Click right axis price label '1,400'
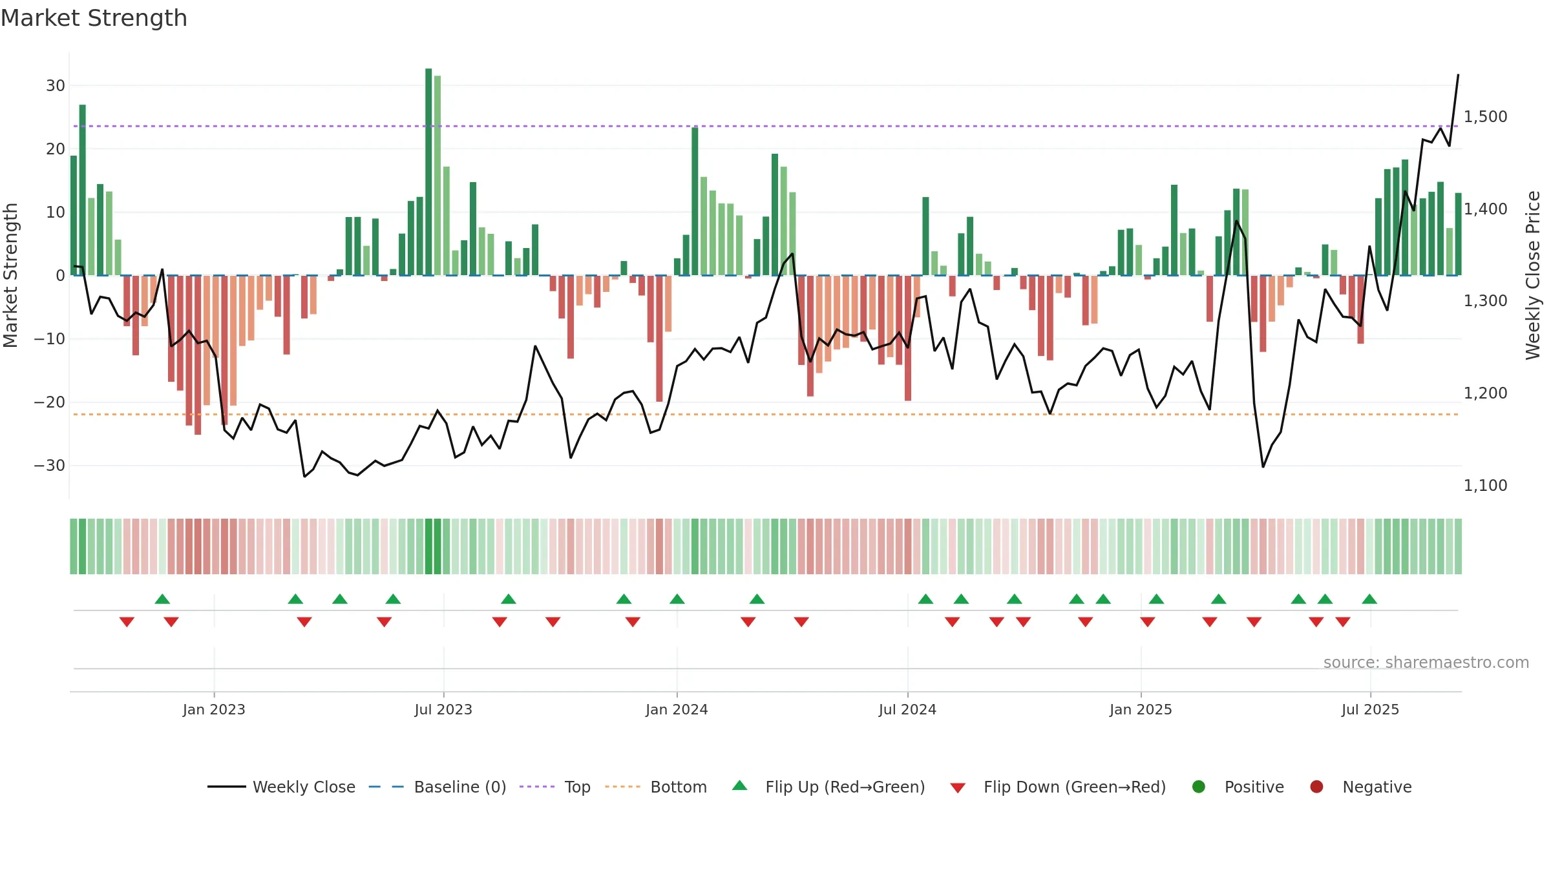The image size is (1551, 872). click(1485, 209)
